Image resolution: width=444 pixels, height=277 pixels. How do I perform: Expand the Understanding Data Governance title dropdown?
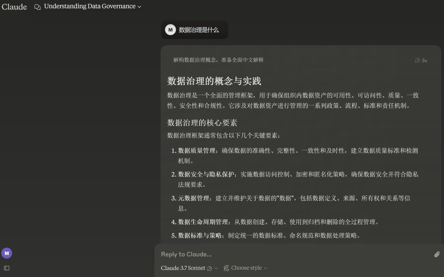[92, 6]
